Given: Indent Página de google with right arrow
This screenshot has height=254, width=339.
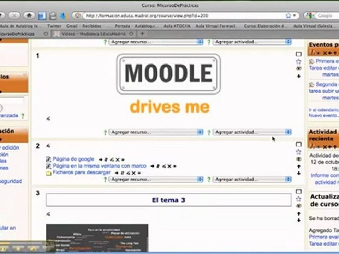Looking at the screenshot, I should click(101, 160).
